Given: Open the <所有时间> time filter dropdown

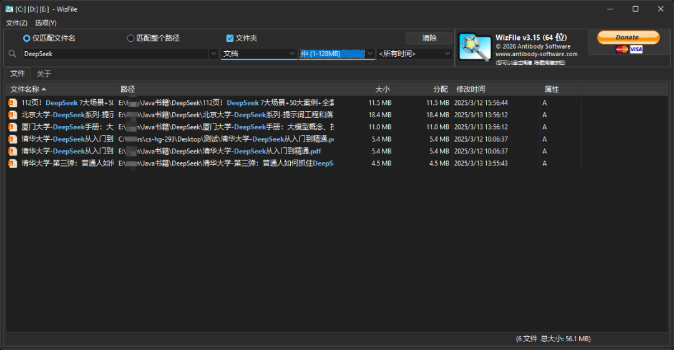Looking at the screenshot, I should [414, 54].
